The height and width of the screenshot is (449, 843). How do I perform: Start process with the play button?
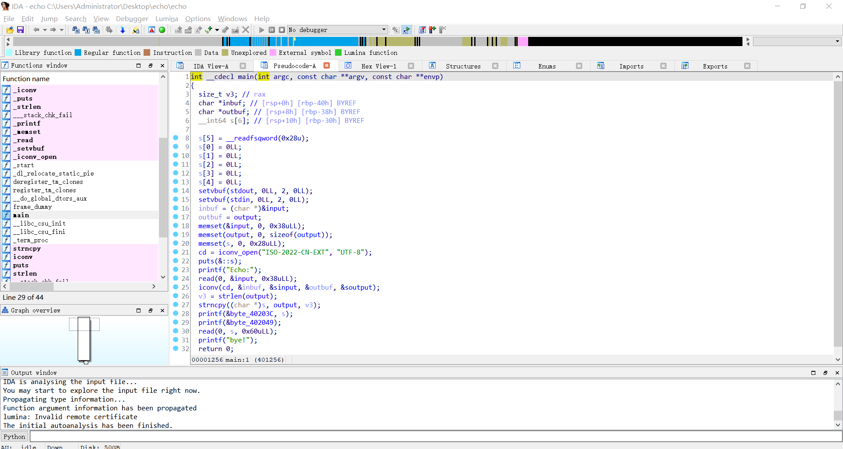point(262,30)
